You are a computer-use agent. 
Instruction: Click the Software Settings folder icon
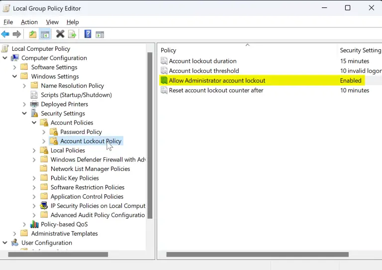(x=24, y=67)
